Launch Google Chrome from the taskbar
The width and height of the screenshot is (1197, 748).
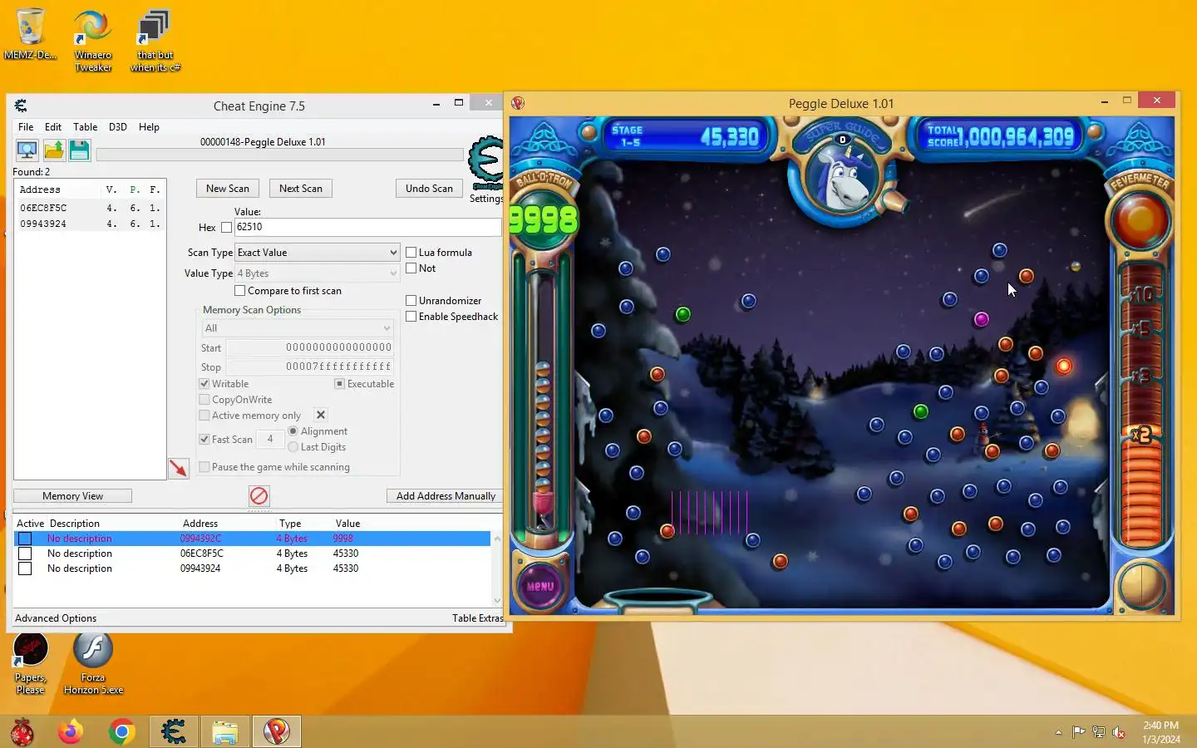(121, 731)
